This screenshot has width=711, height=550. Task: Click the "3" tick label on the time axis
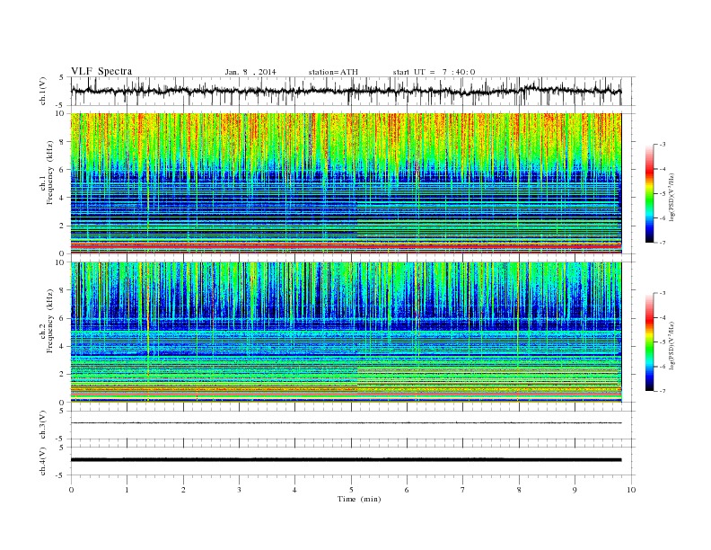click(x=239, y=490)
